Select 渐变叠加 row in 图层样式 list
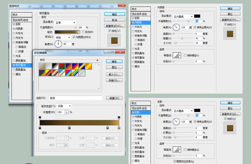This screenshot has width=251, height=164. pos(22,65)
